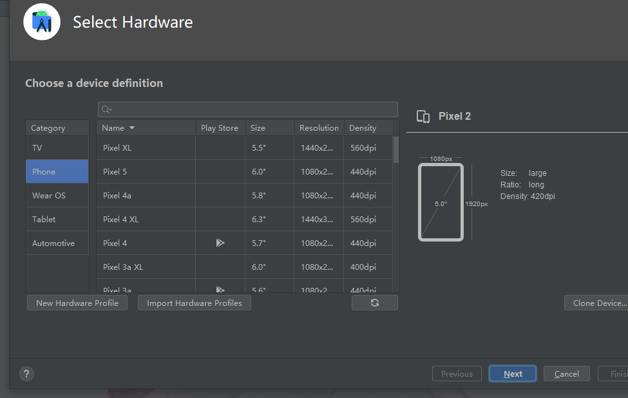This screenshot has width=628, height=398.
Task: Sort devices by the Name column arrow
Action: tap(132, 128)
